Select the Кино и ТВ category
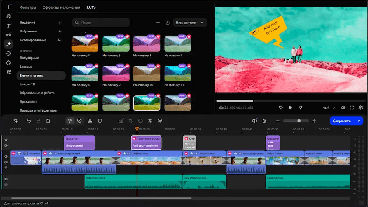368x207 pixels. [x=28, y=84]
